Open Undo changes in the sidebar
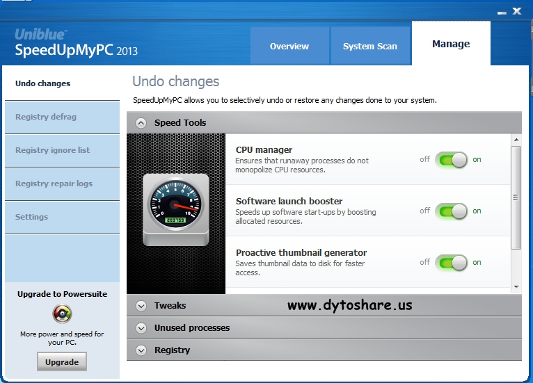The width and height of the screenshot is (533, 383). click(62, 83)
